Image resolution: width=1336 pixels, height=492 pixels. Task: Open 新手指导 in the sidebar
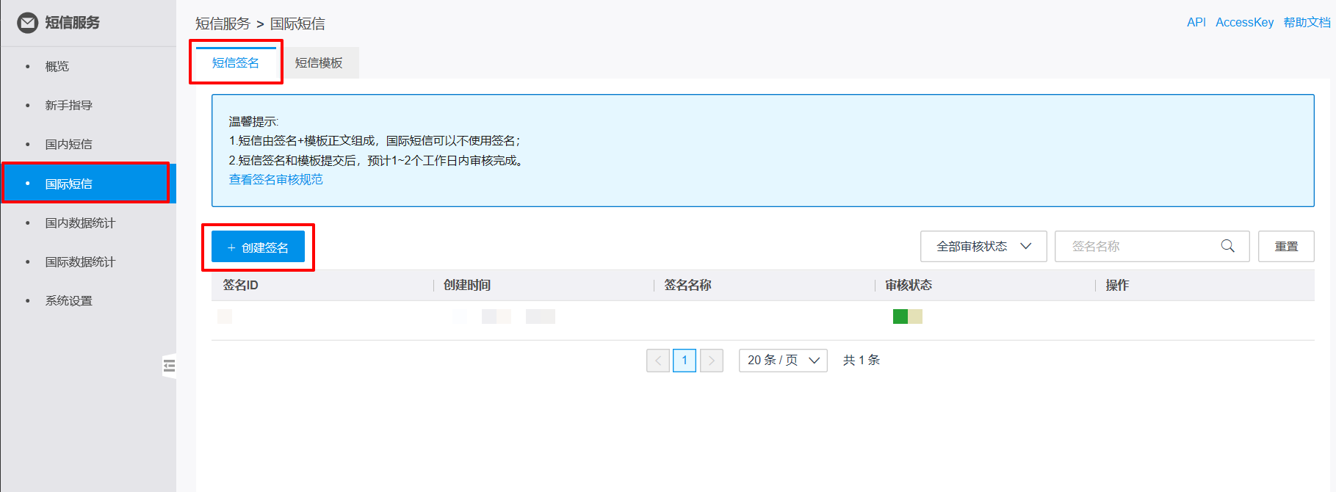[69, 105]
